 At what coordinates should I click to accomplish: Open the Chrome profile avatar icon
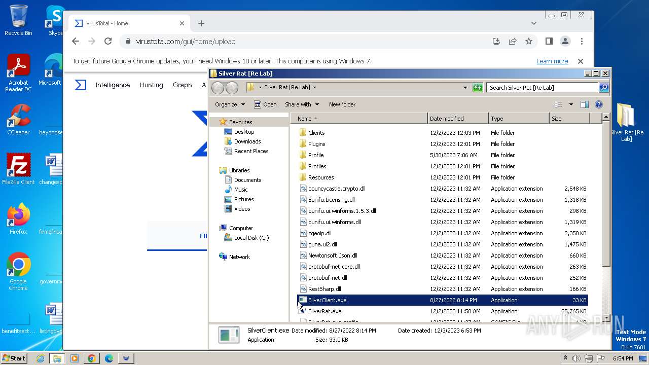point(565,42)
